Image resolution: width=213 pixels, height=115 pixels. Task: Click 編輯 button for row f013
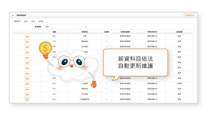(x=27, y=100)
